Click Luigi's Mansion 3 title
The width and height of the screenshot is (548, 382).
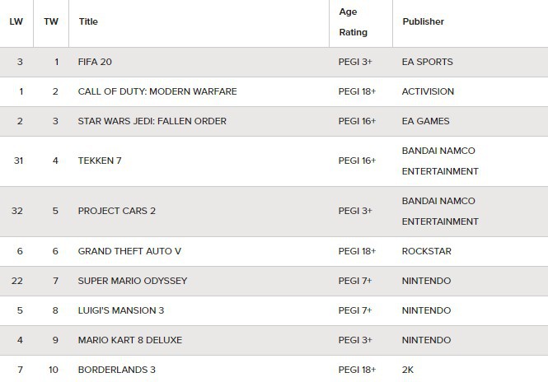tap(121, 310)
